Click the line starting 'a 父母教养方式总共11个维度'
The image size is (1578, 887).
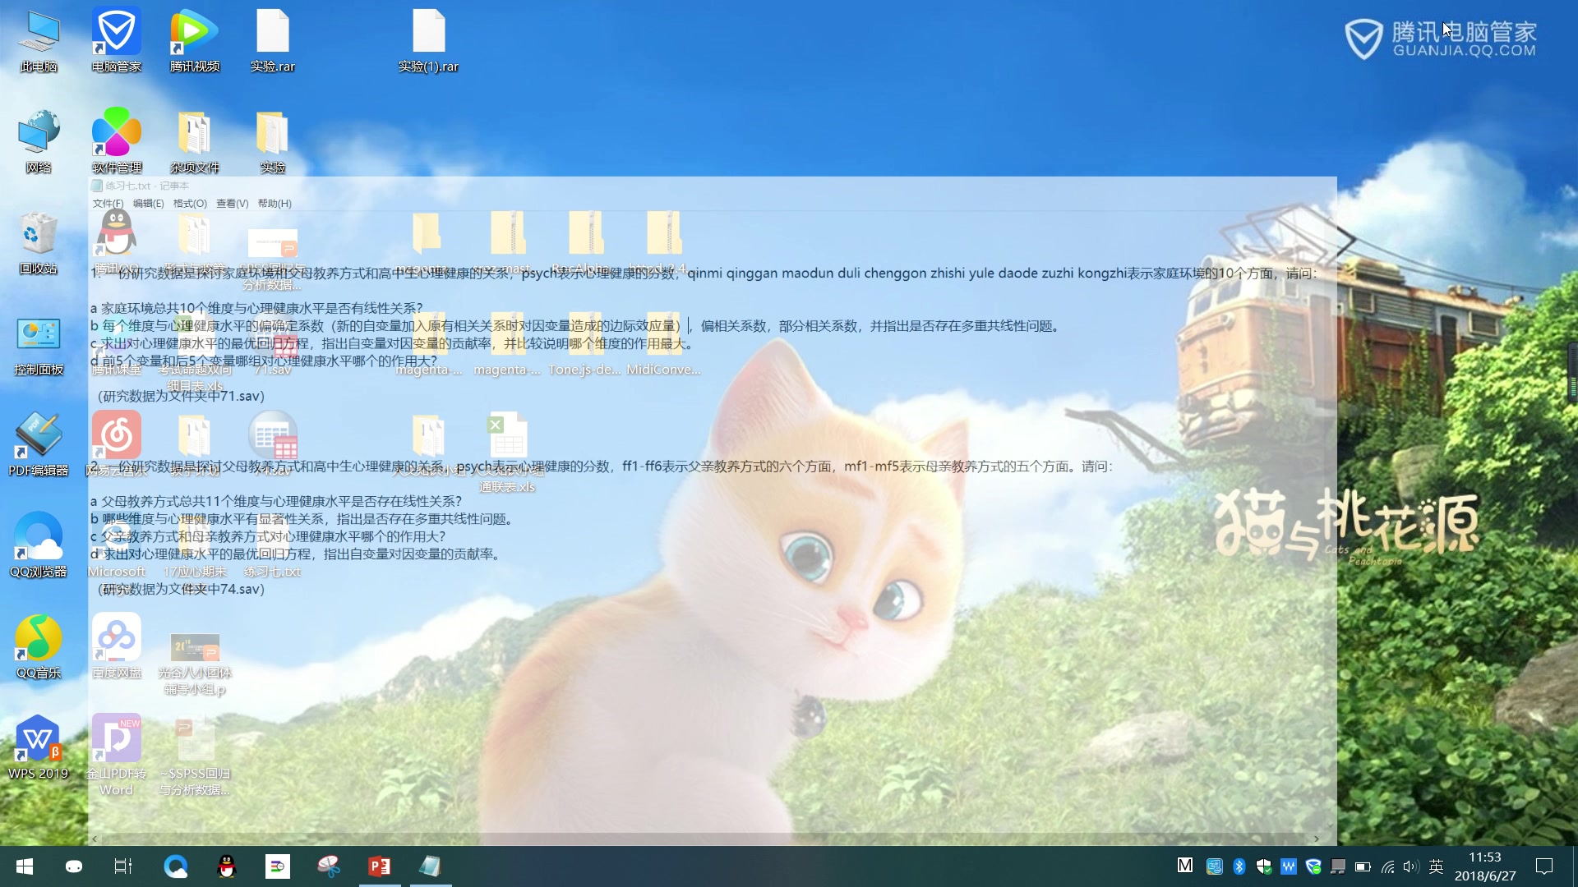click(x=275, y=501)
